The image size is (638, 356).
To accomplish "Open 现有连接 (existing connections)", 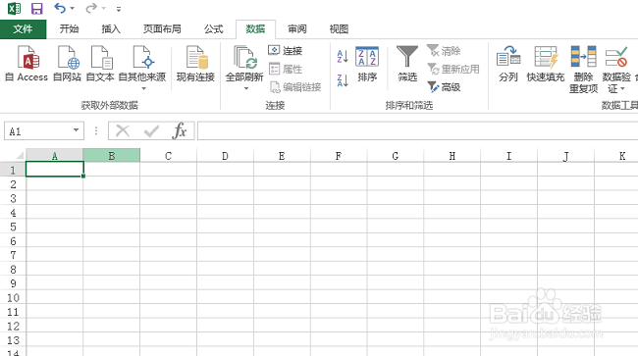I will pyautogui.click(x=195, y=64).
